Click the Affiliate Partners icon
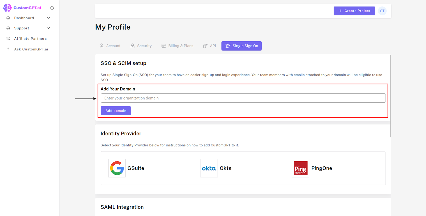The width and height of the screenshot is (426, 216). coord(8,39)
